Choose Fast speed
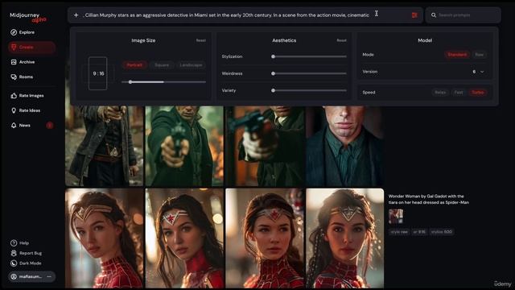 (459, 93)
